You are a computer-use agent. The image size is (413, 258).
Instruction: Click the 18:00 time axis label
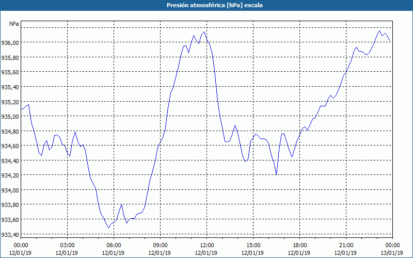tap(300, 245)
